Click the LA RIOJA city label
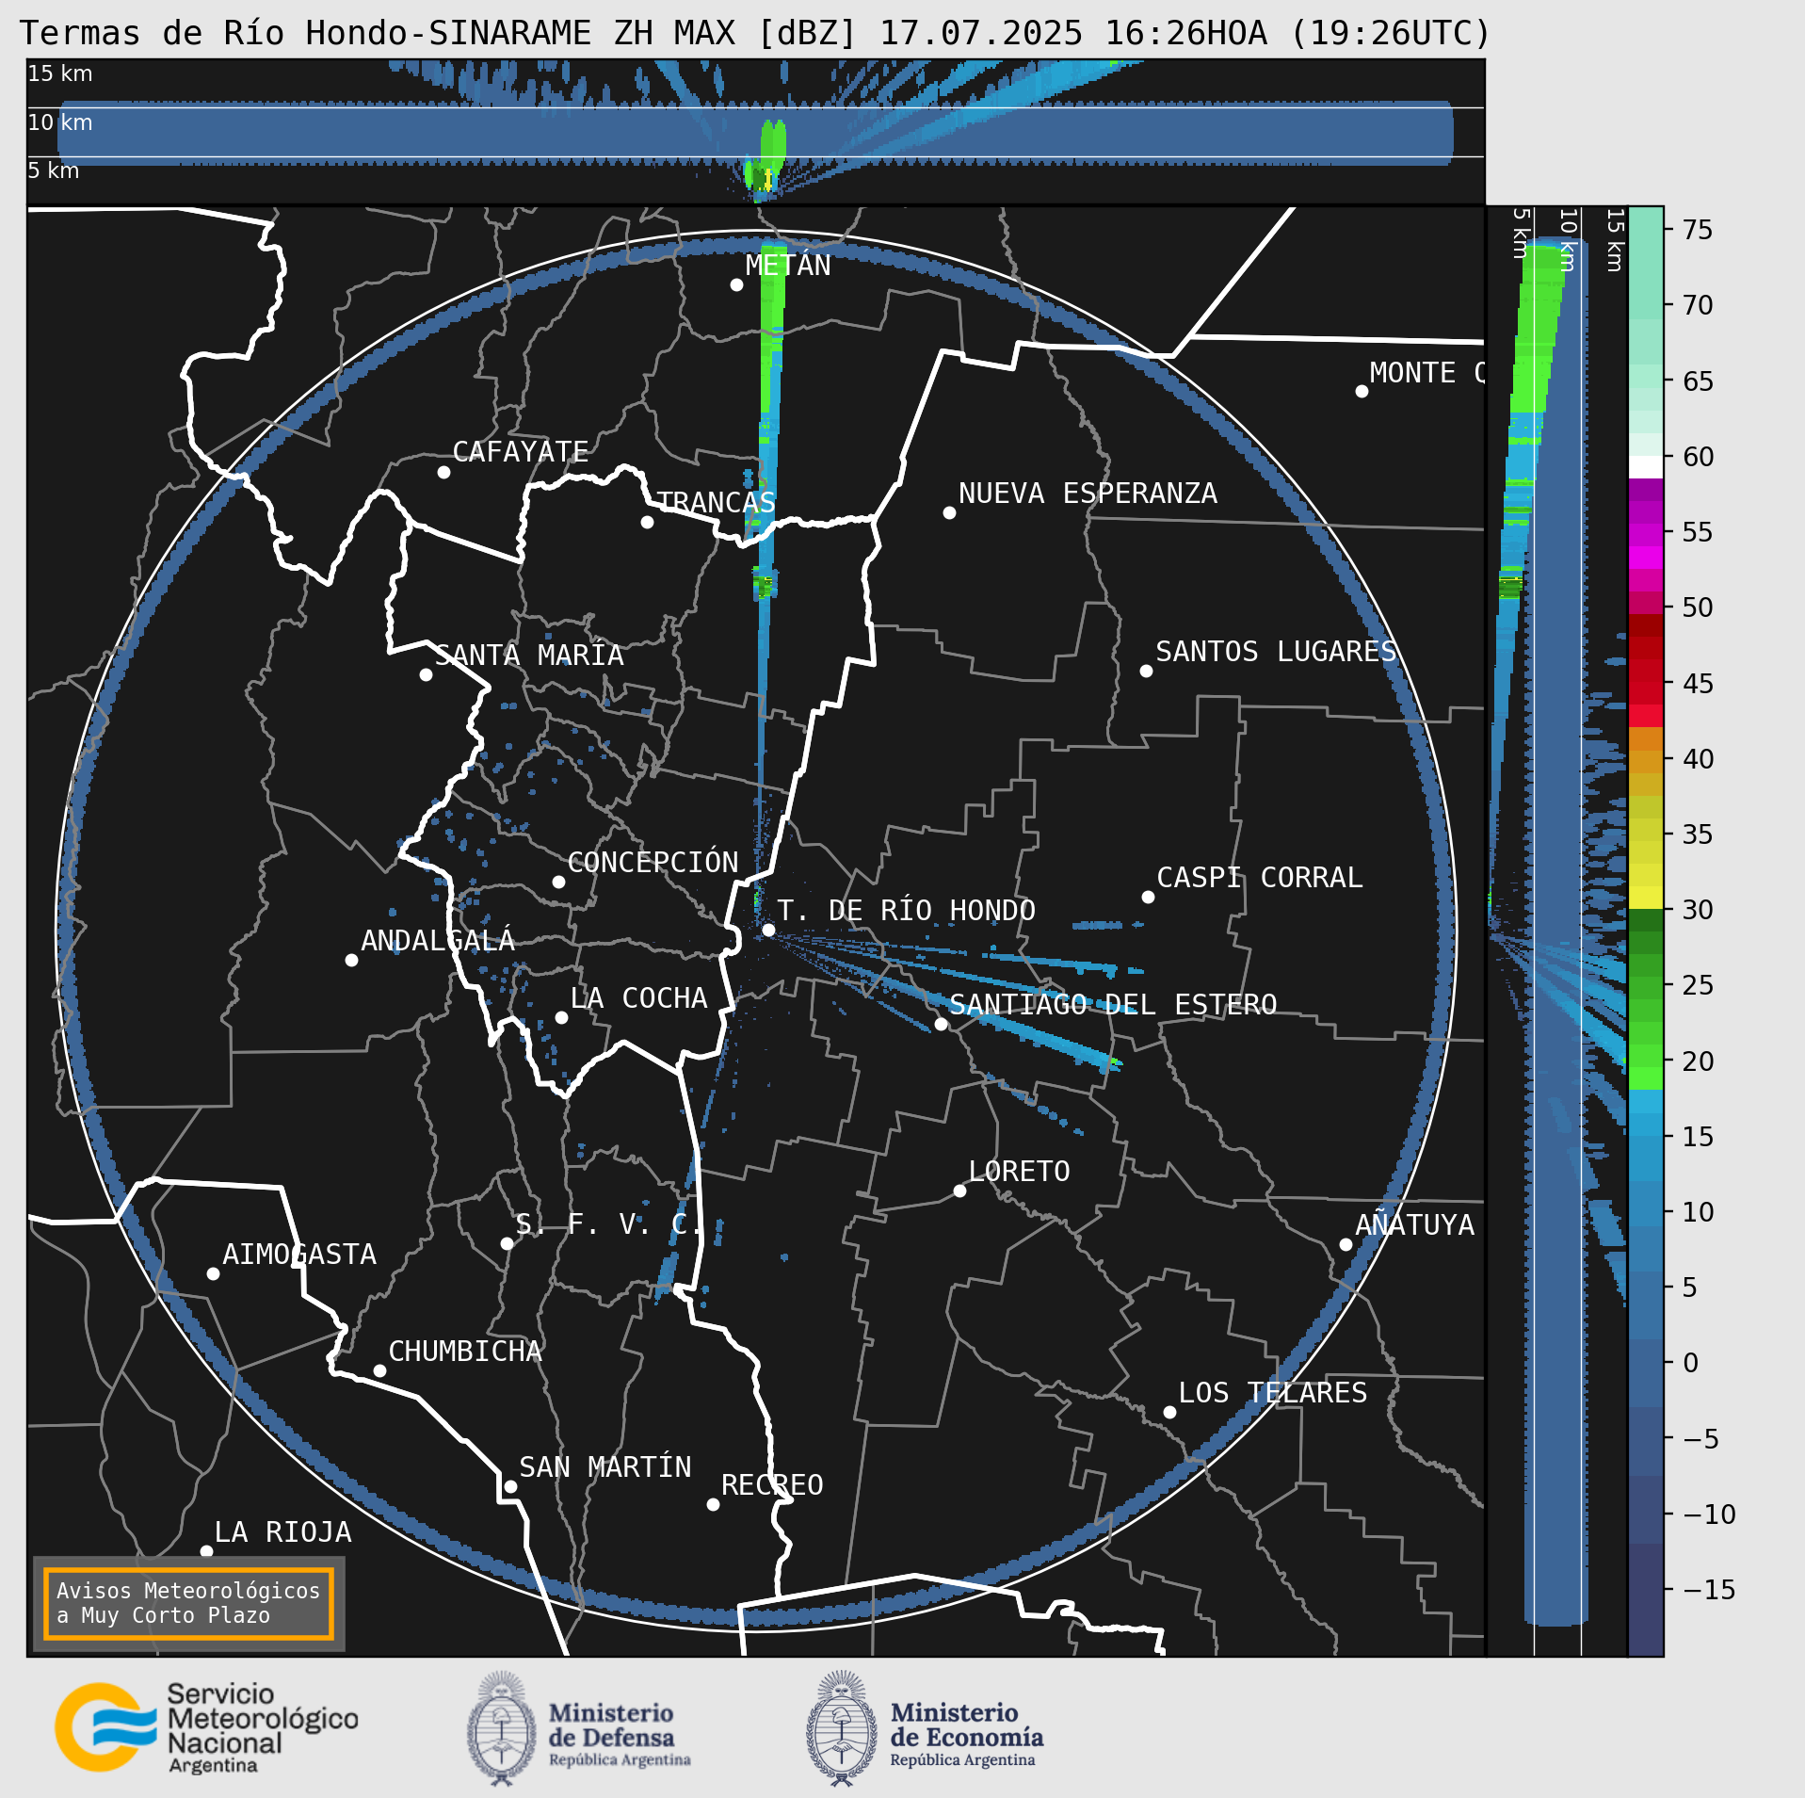 click(282, 1532)
